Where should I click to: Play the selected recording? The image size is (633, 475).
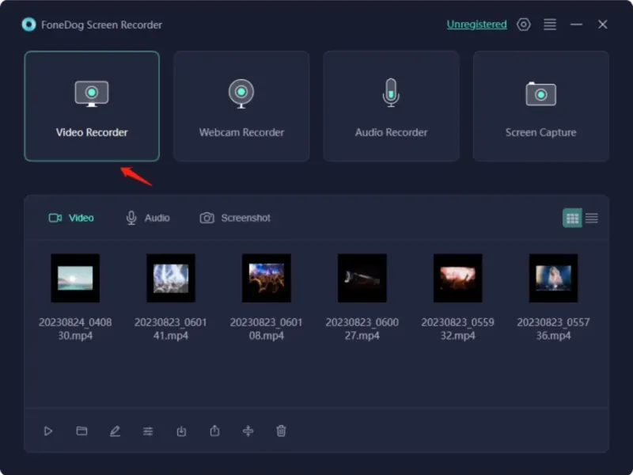click(48, 431)
